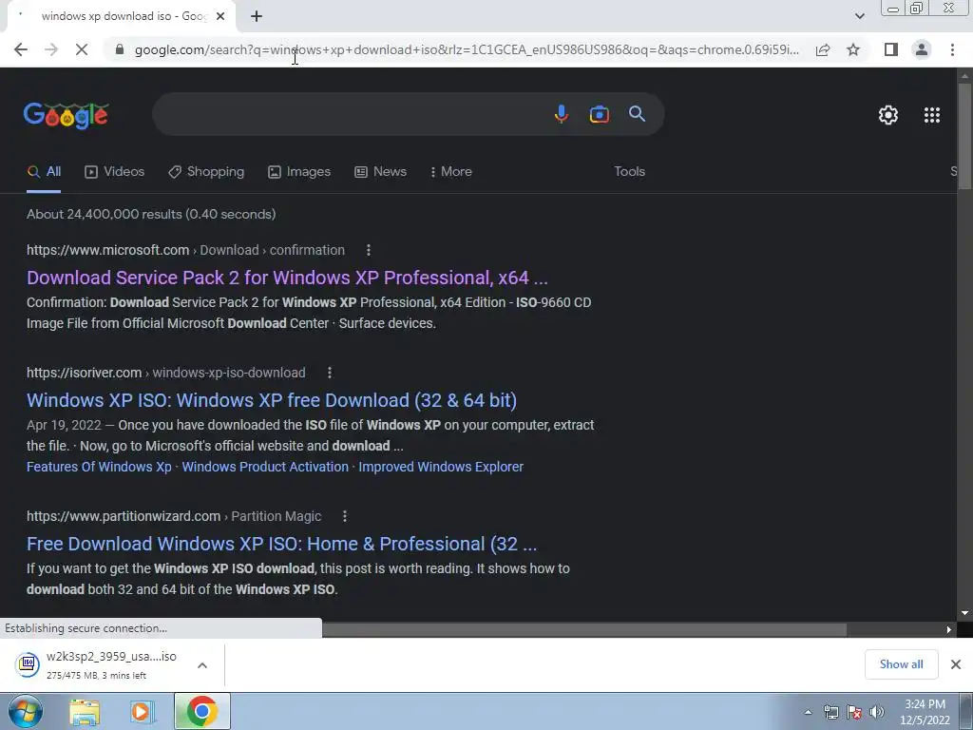Click the horizontal page scrollbar
This screenshot has height=730, width=973.
583,629
